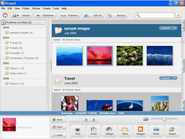Open the Tools menu

click(x=56, y=8)
